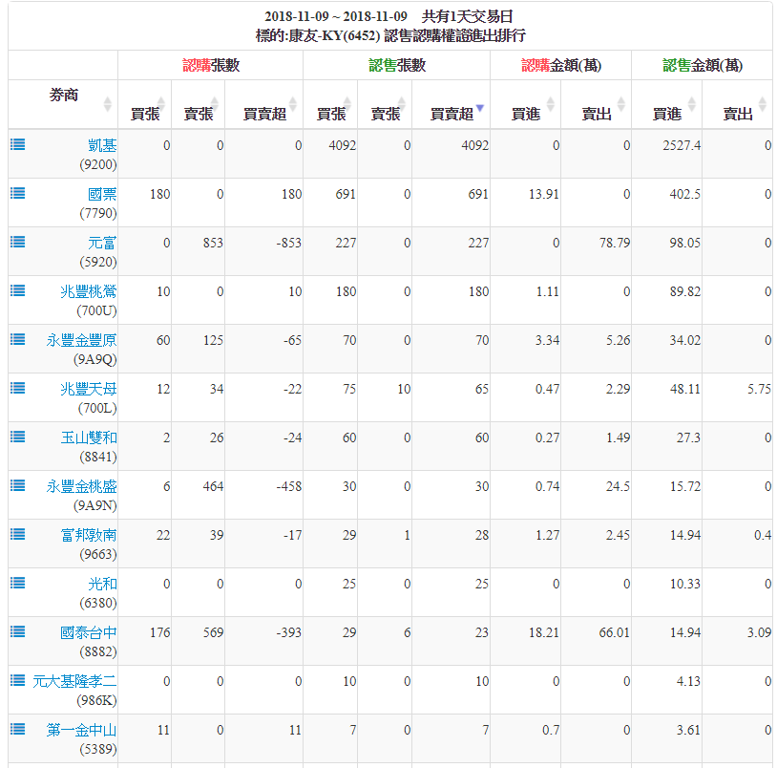The height and width of the screenshot is (768, 777).
Task: Select the list icon for 玉山雙和 (8841)
Action: click(x=17, y=437)
